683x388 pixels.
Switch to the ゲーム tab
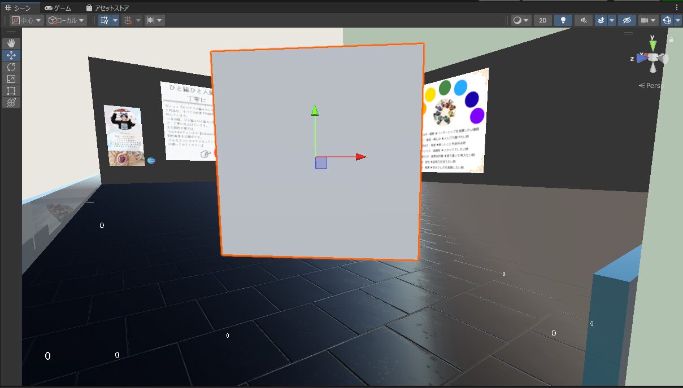[x=58, y=8]
